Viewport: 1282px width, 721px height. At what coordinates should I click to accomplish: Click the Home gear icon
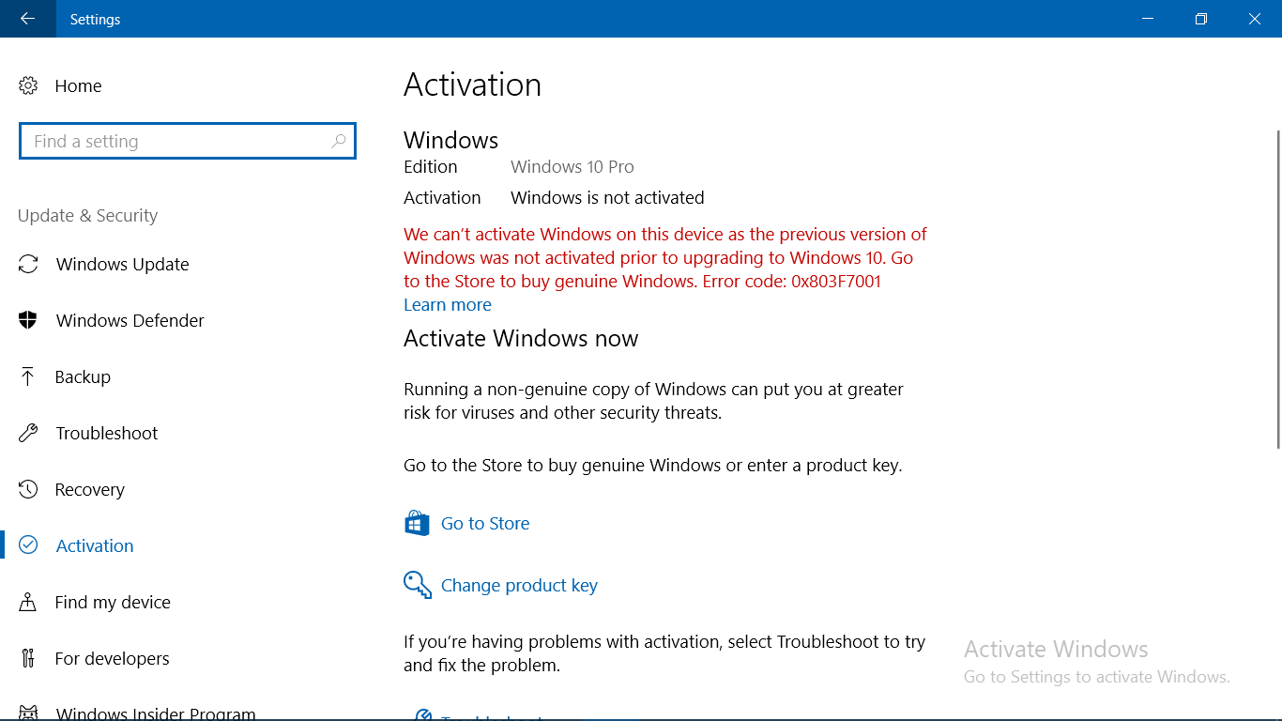coord(28,85)
